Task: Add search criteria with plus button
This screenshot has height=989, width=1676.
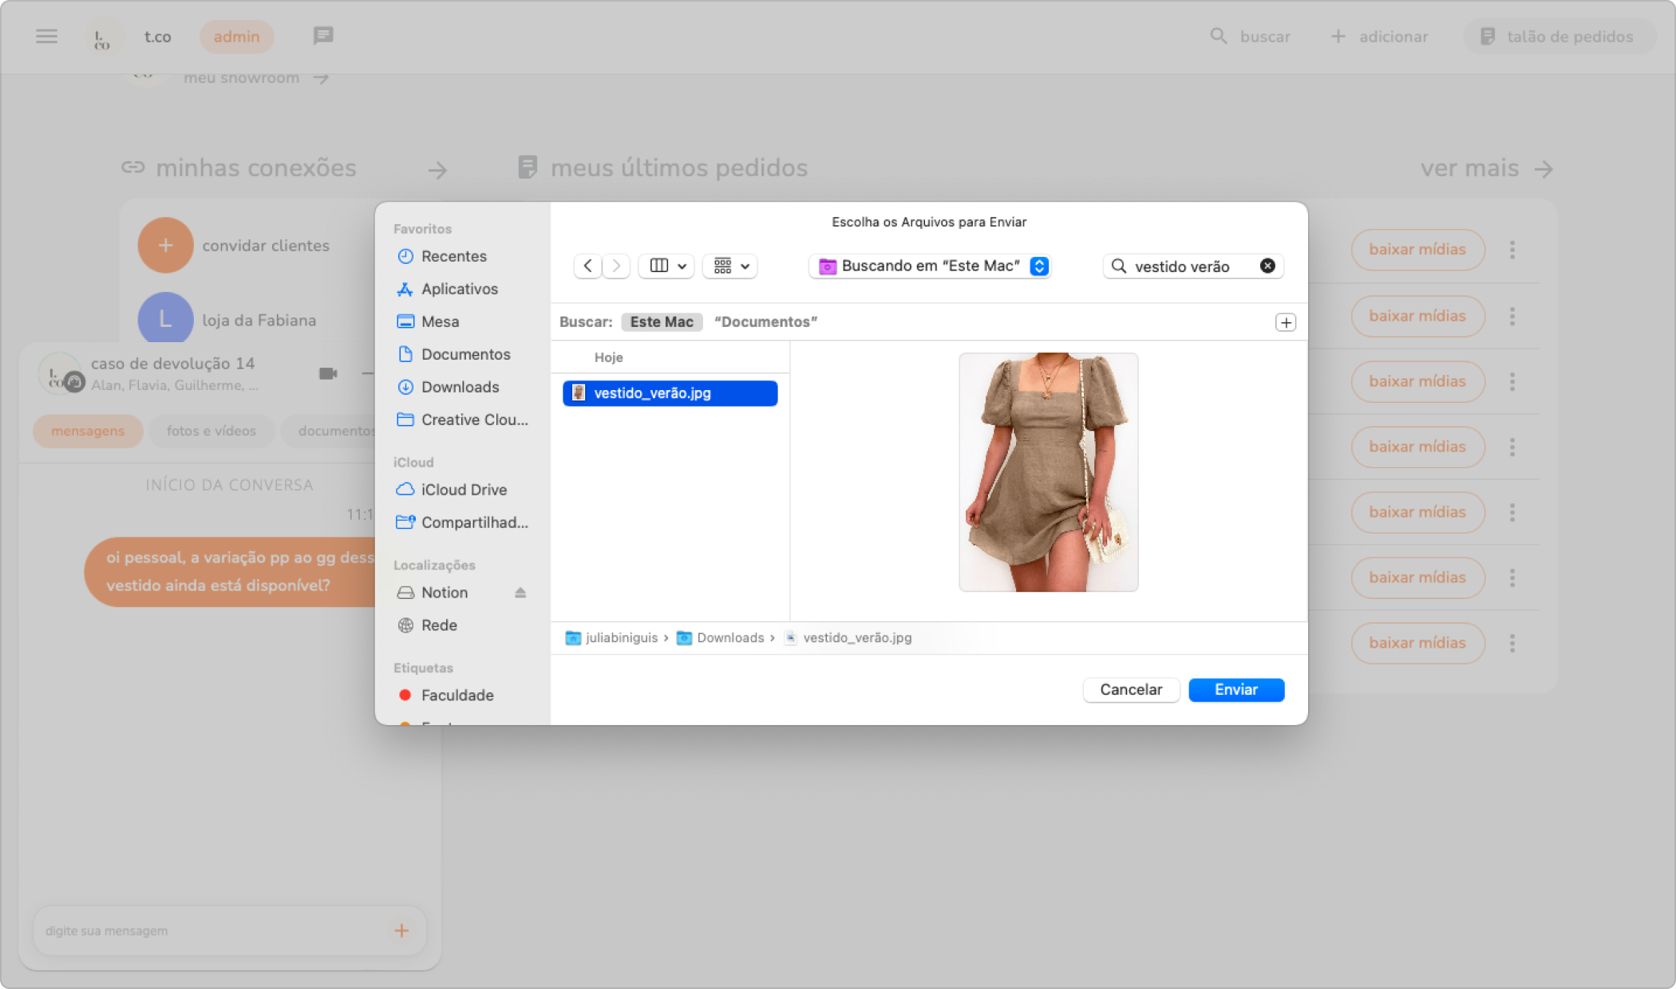Action: pos(1285,322)
